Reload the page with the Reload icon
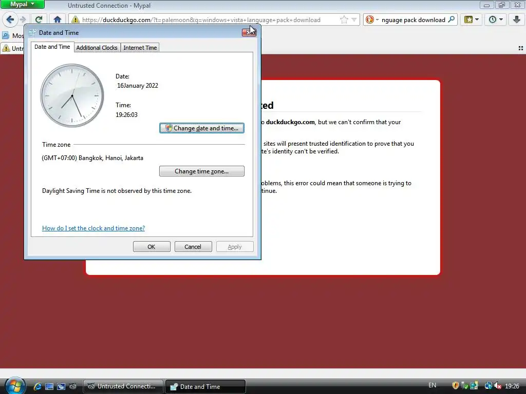Screen dimensions: 526x394 (39, 19)
